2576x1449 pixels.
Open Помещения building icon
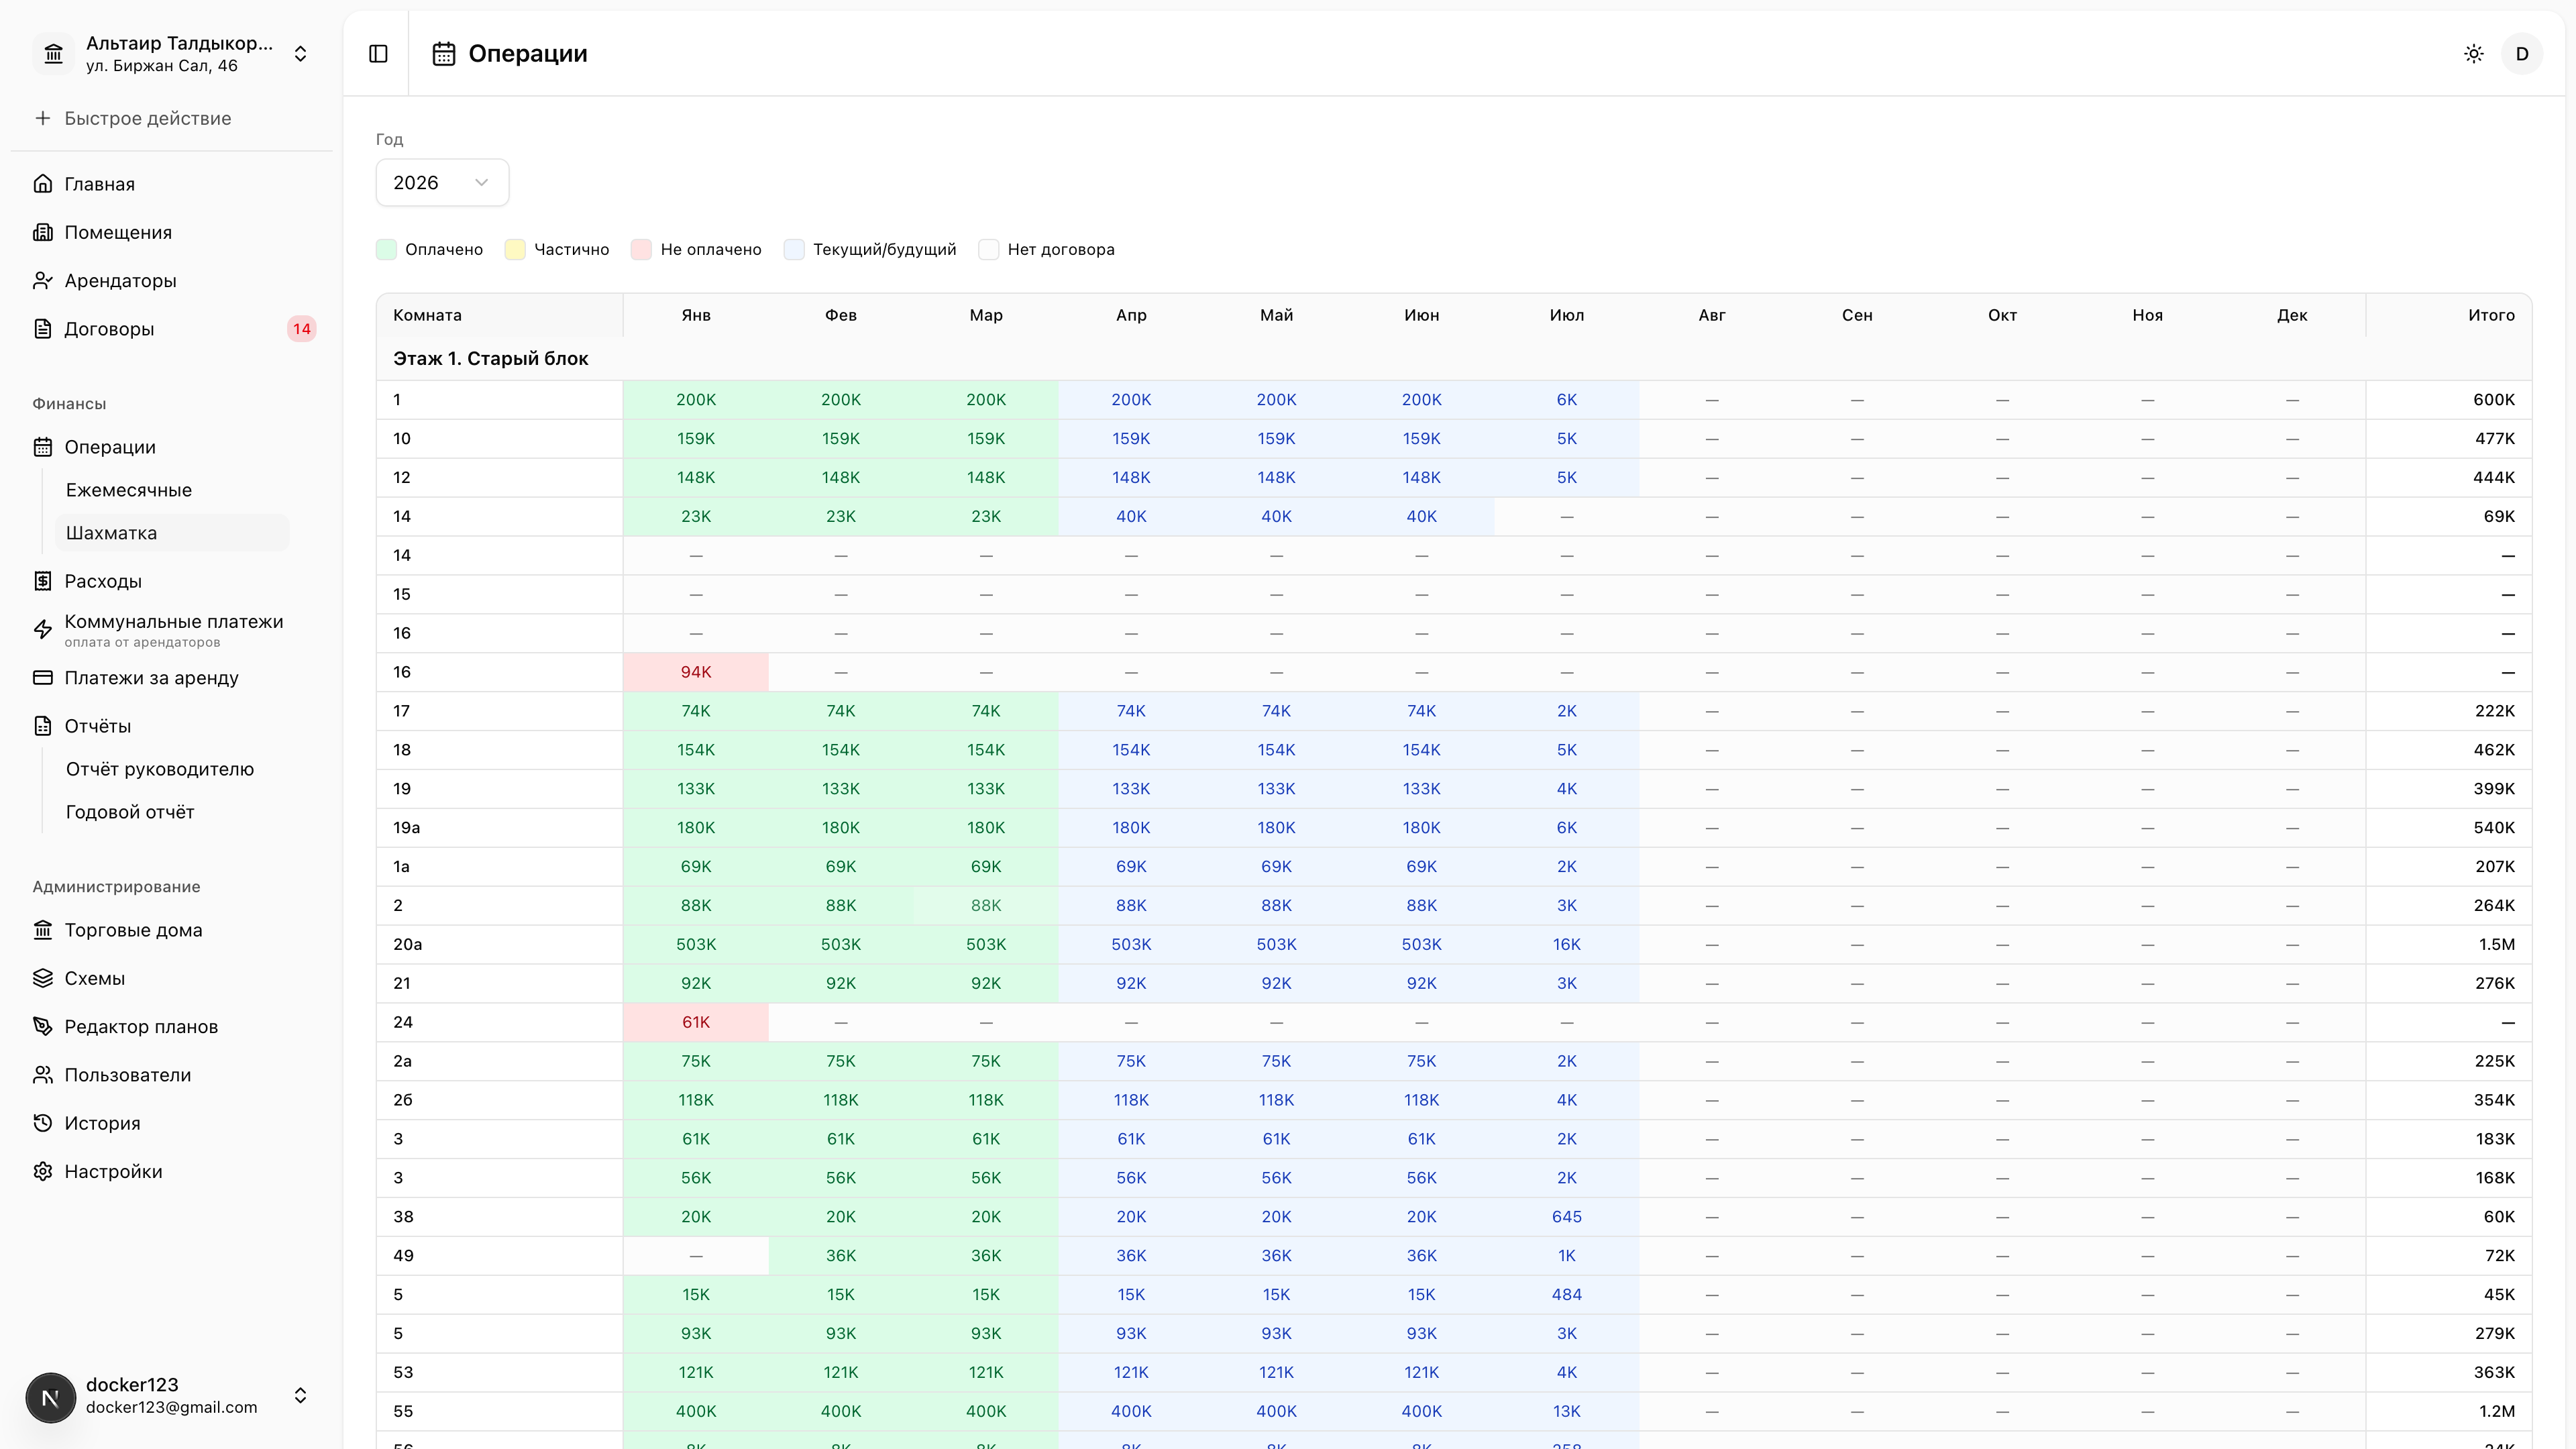coord(43,232)
